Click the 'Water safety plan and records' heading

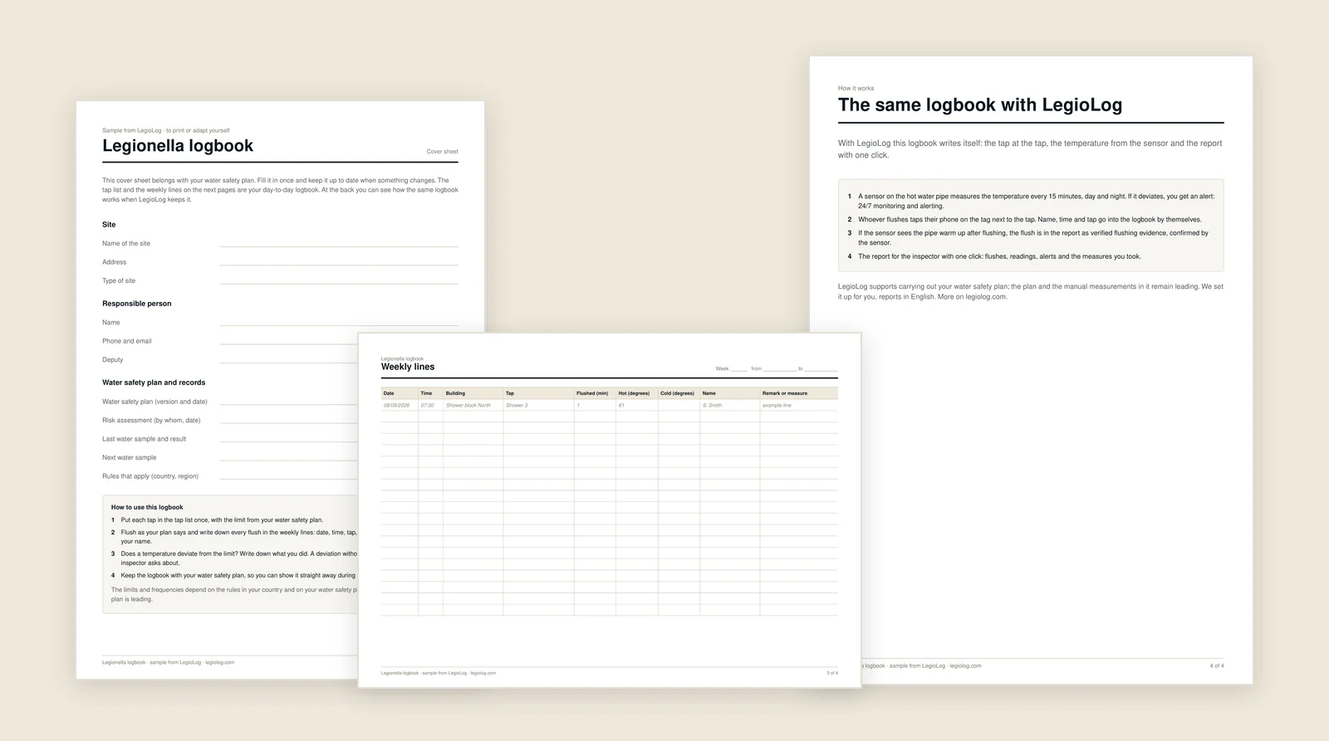pyautogui.click(x=154, y=383)
